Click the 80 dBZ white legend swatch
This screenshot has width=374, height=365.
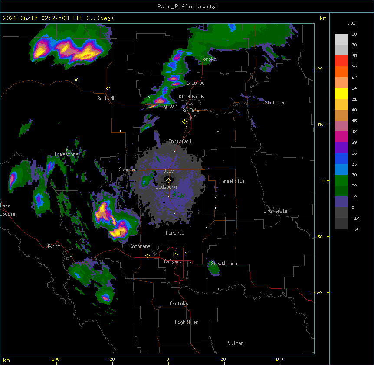[341, 39]
